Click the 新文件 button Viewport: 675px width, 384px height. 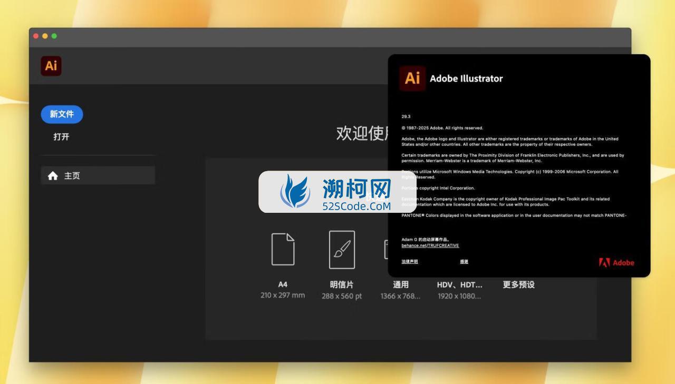click(62, 114)
